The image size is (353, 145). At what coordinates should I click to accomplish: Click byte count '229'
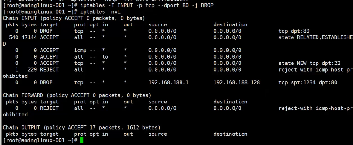[32, 70]
